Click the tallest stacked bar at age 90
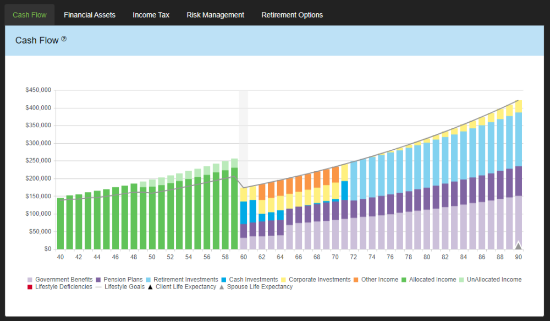The image size is (550, 321). coord(518,171)
